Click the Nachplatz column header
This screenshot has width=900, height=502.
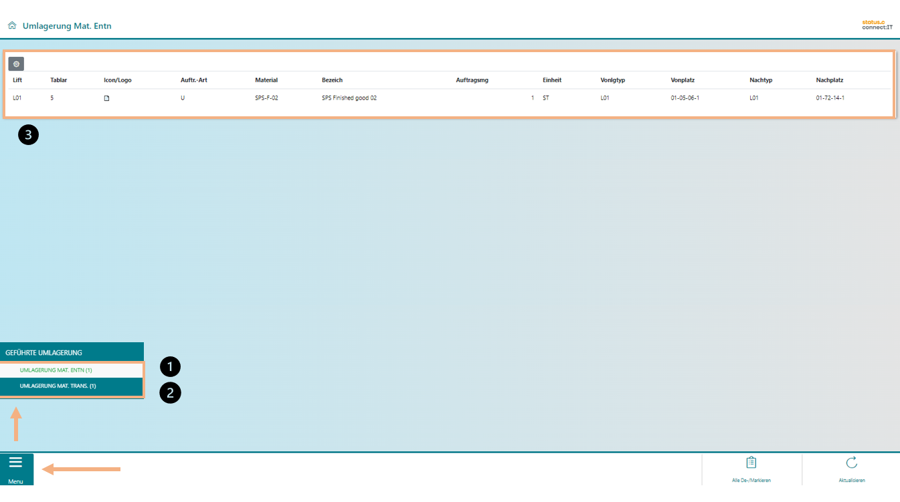pyautogui.click(x=830, y=80)
